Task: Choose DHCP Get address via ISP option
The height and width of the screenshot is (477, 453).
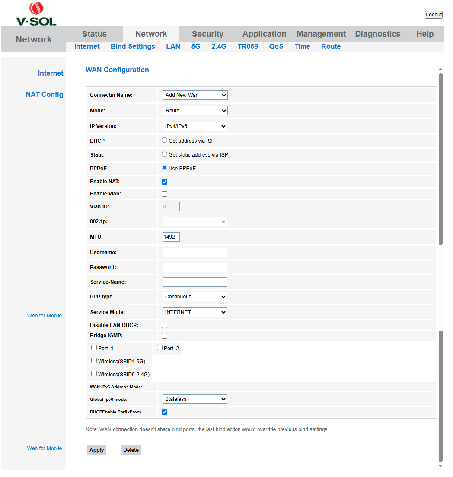Action: (x=164, y=140)
